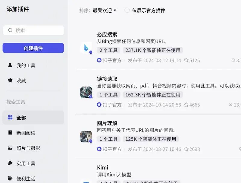Click the wrench icon for 实用工具
The height and width of the screenshot is (183, 241).
[x=10, y=163]
